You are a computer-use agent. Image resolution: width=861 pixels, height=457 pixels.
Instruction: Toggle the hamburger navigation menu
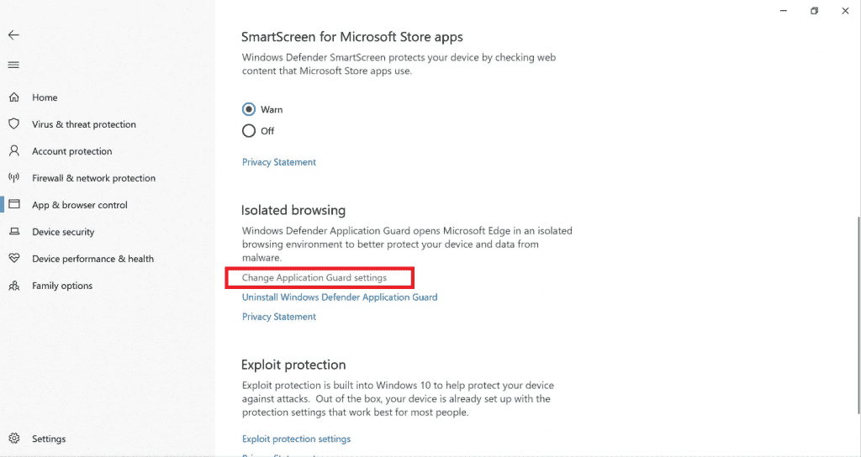coord(13,65)
